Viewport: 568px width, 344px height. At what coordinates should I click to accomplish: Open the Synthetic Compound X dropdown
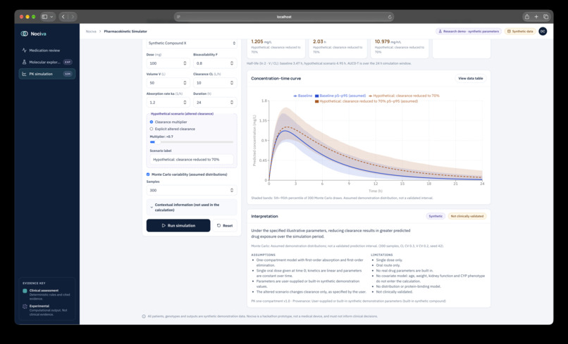[192, 43]
